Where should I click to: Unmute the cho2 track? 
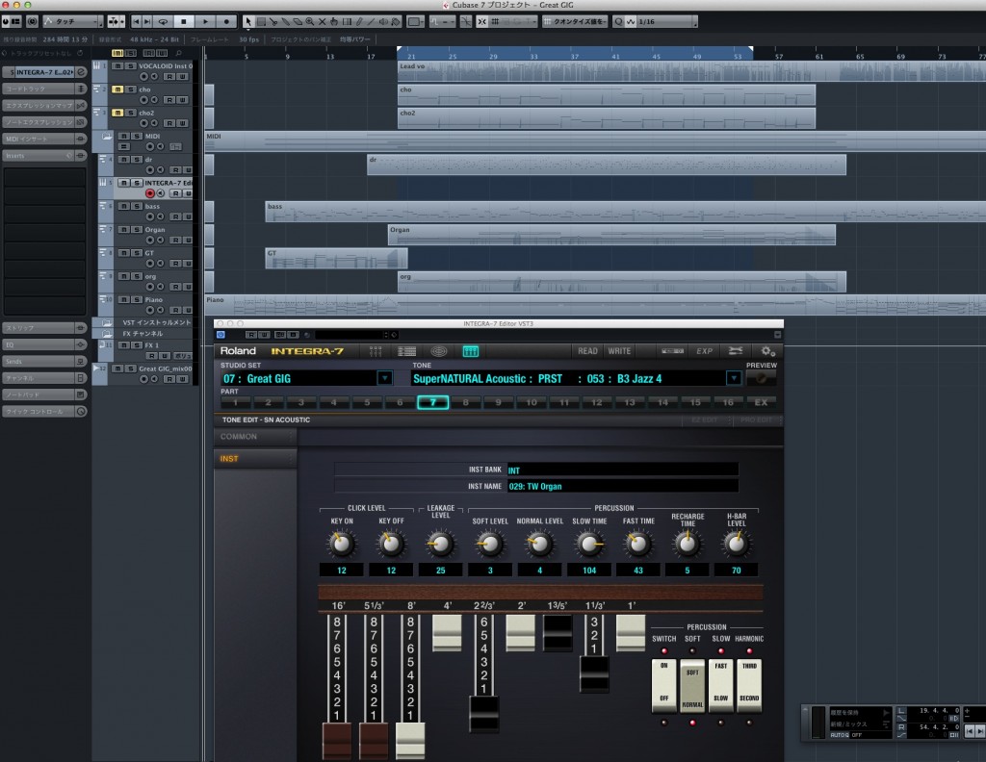tap(117, 113)
